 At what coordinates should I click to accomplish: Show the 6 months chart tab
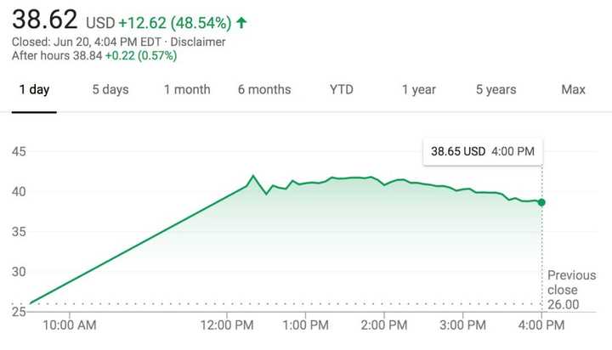pos(264,89)
